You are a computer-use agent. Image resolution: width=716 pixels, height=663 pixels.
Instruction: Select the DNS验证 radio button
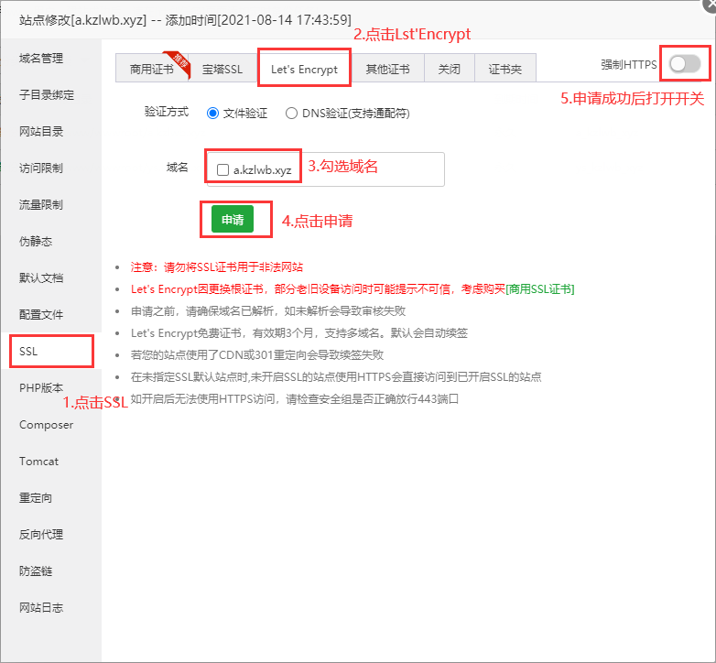tap(291, 113)
